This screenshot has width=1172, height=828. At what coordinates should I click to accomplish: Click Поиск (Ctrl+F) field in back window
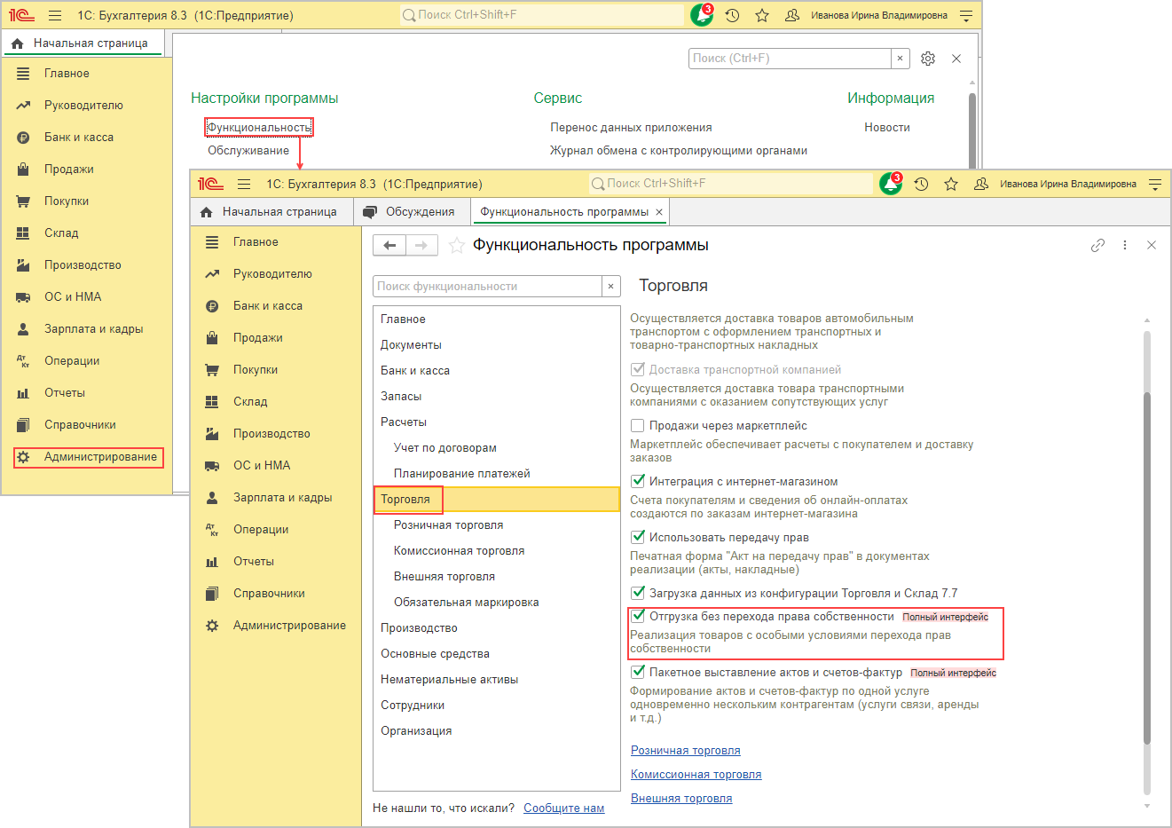click(790, 59)
